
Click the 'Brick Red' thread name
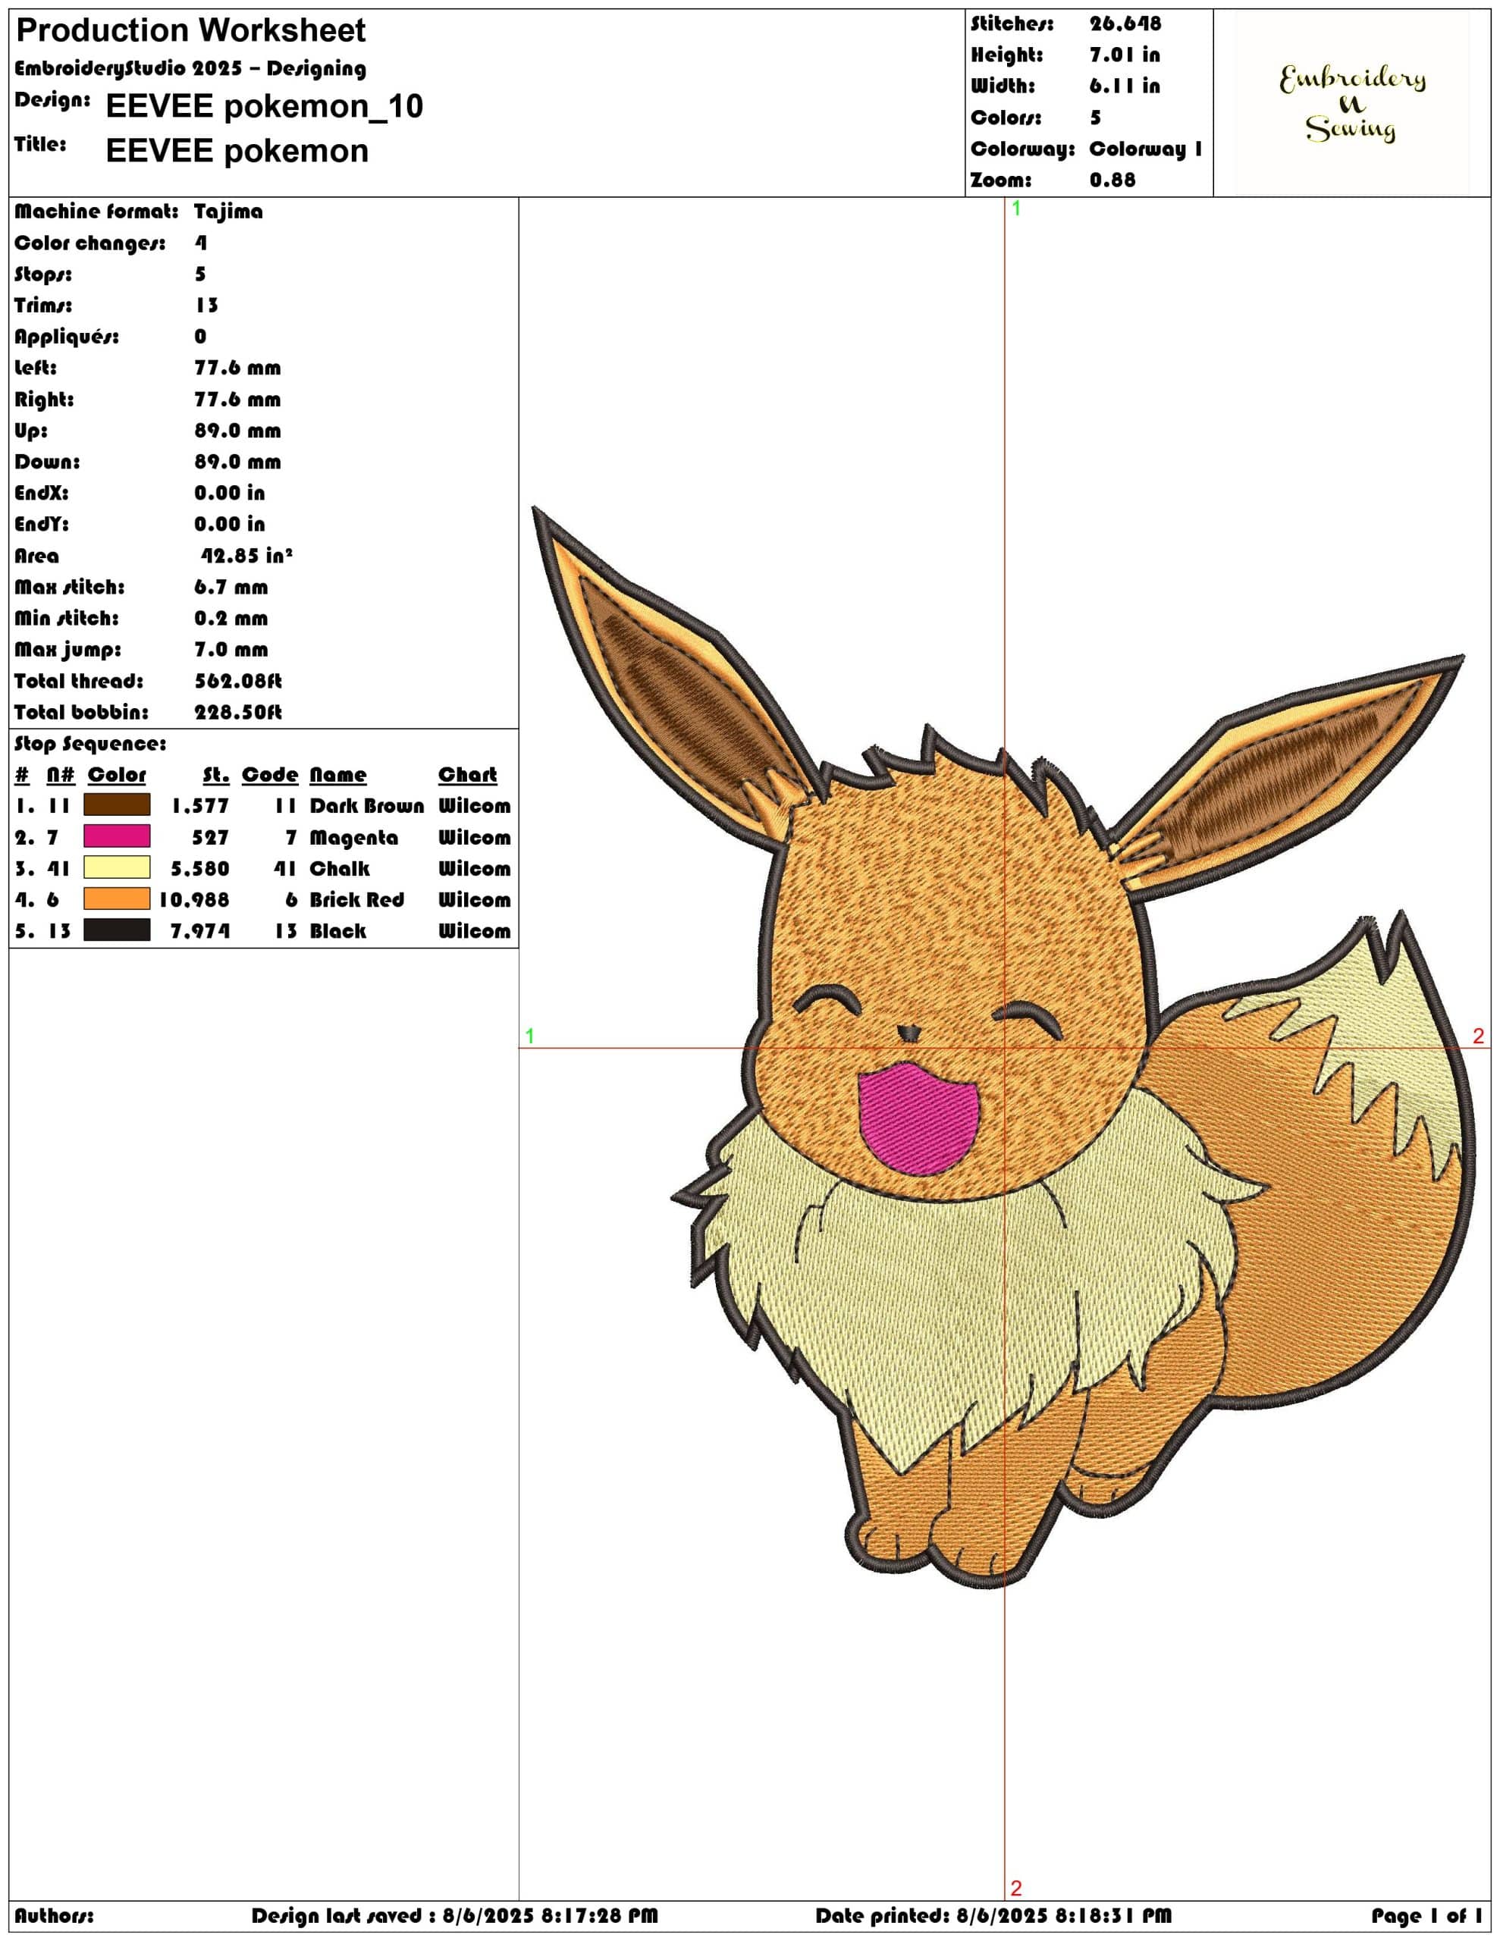pos(356,899)
